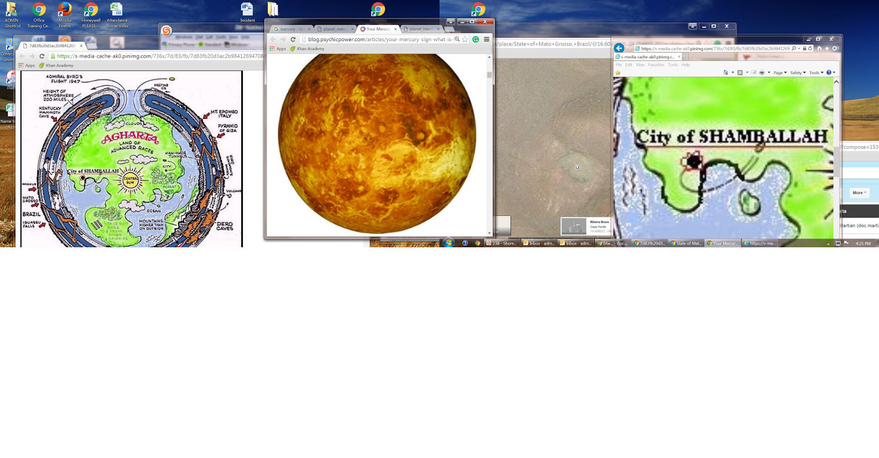
Task: Open Khan Academy bookmark in Mercury window
Action: [307, 49]
